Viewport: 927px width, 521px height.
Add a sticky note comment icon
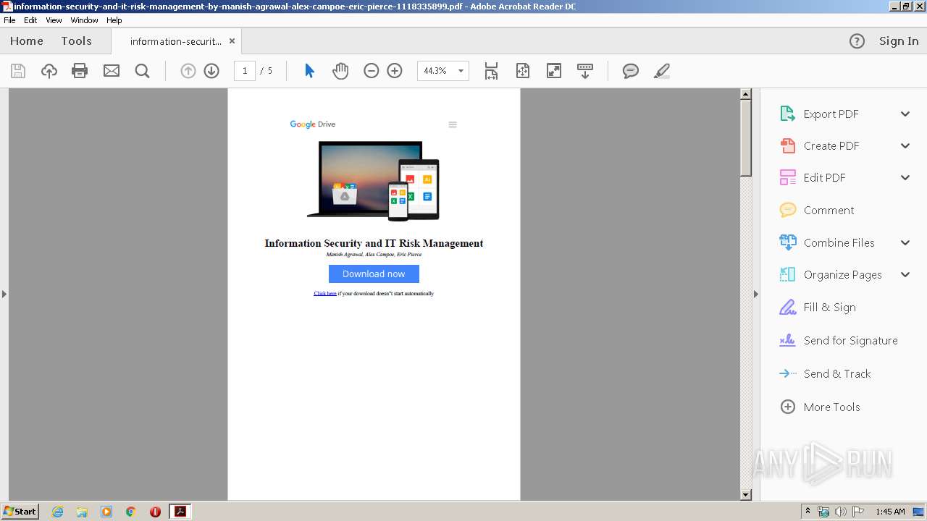(631, 71)
